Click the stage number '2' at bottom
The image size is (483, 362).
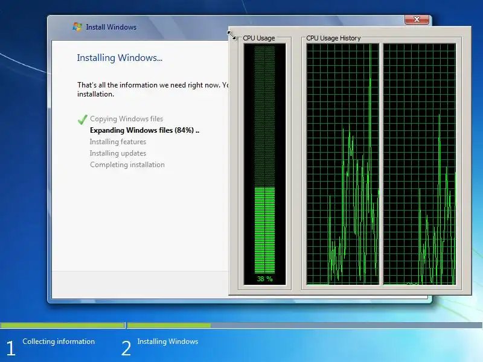[x=126, y=349]
